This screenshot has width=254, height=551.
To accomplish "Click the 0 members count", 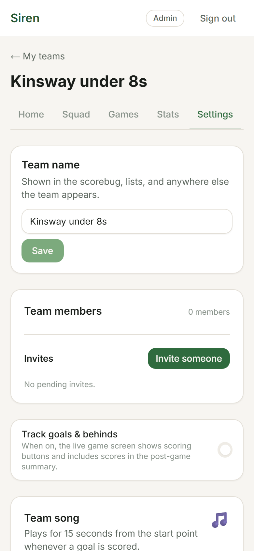I will coord(209,312).
